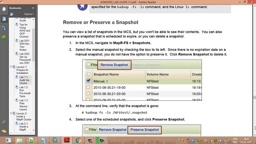Open Google Chrome from the taskbar
The image size is (256, 144).
pyautogui.click(x=78, y=140)
